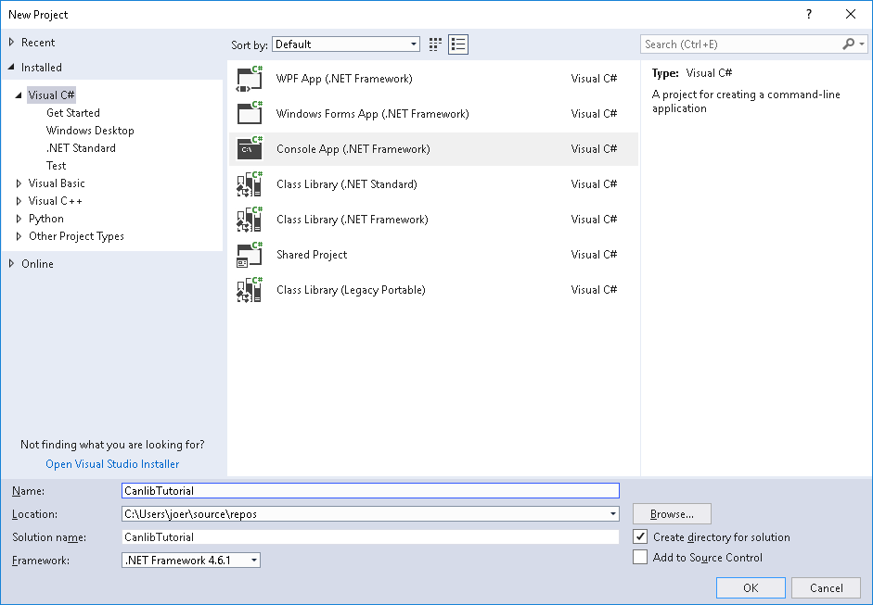
Task: Select the Visual Basic tree label
Action: 57,183
